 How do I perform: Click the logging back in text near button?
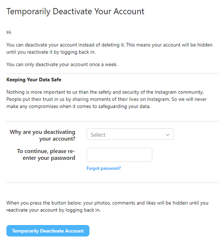83,210
